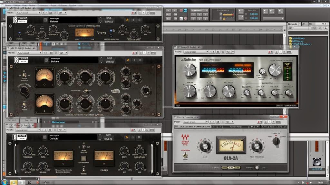This screenshot has height=185, width=330.
Task: Open the keyboard icon in the CLA-2A window
Action: click(278, 122)
